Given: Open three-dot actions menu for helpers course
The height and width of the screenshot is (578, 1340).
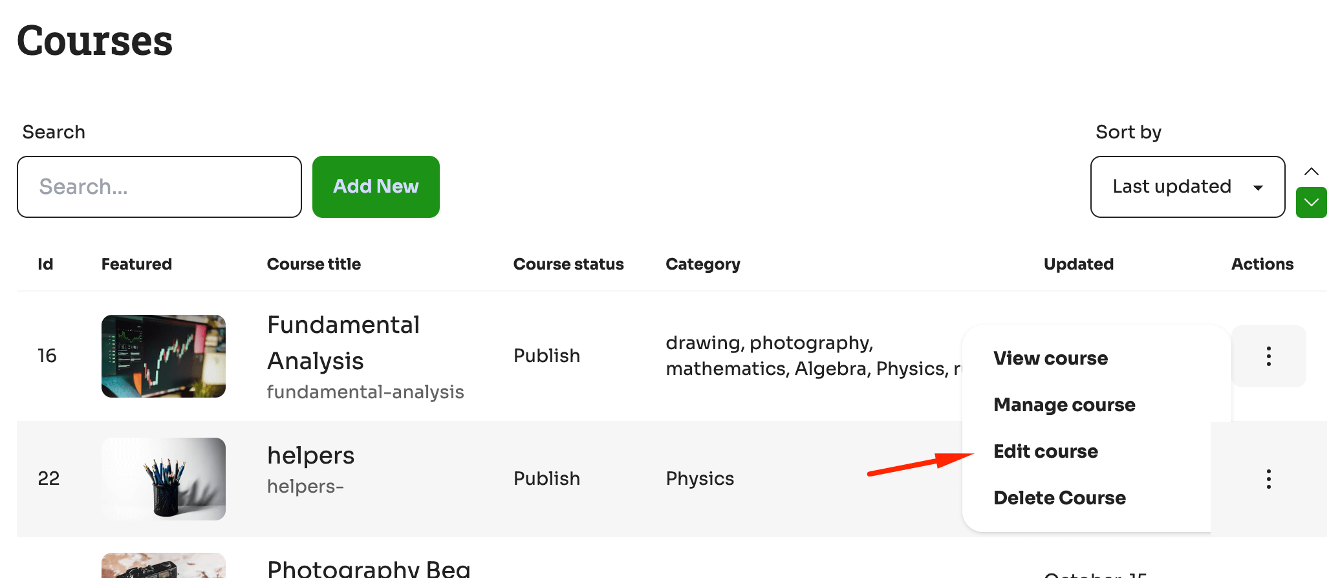Looking at the screenshot, I should click(x=1268, y=479).
